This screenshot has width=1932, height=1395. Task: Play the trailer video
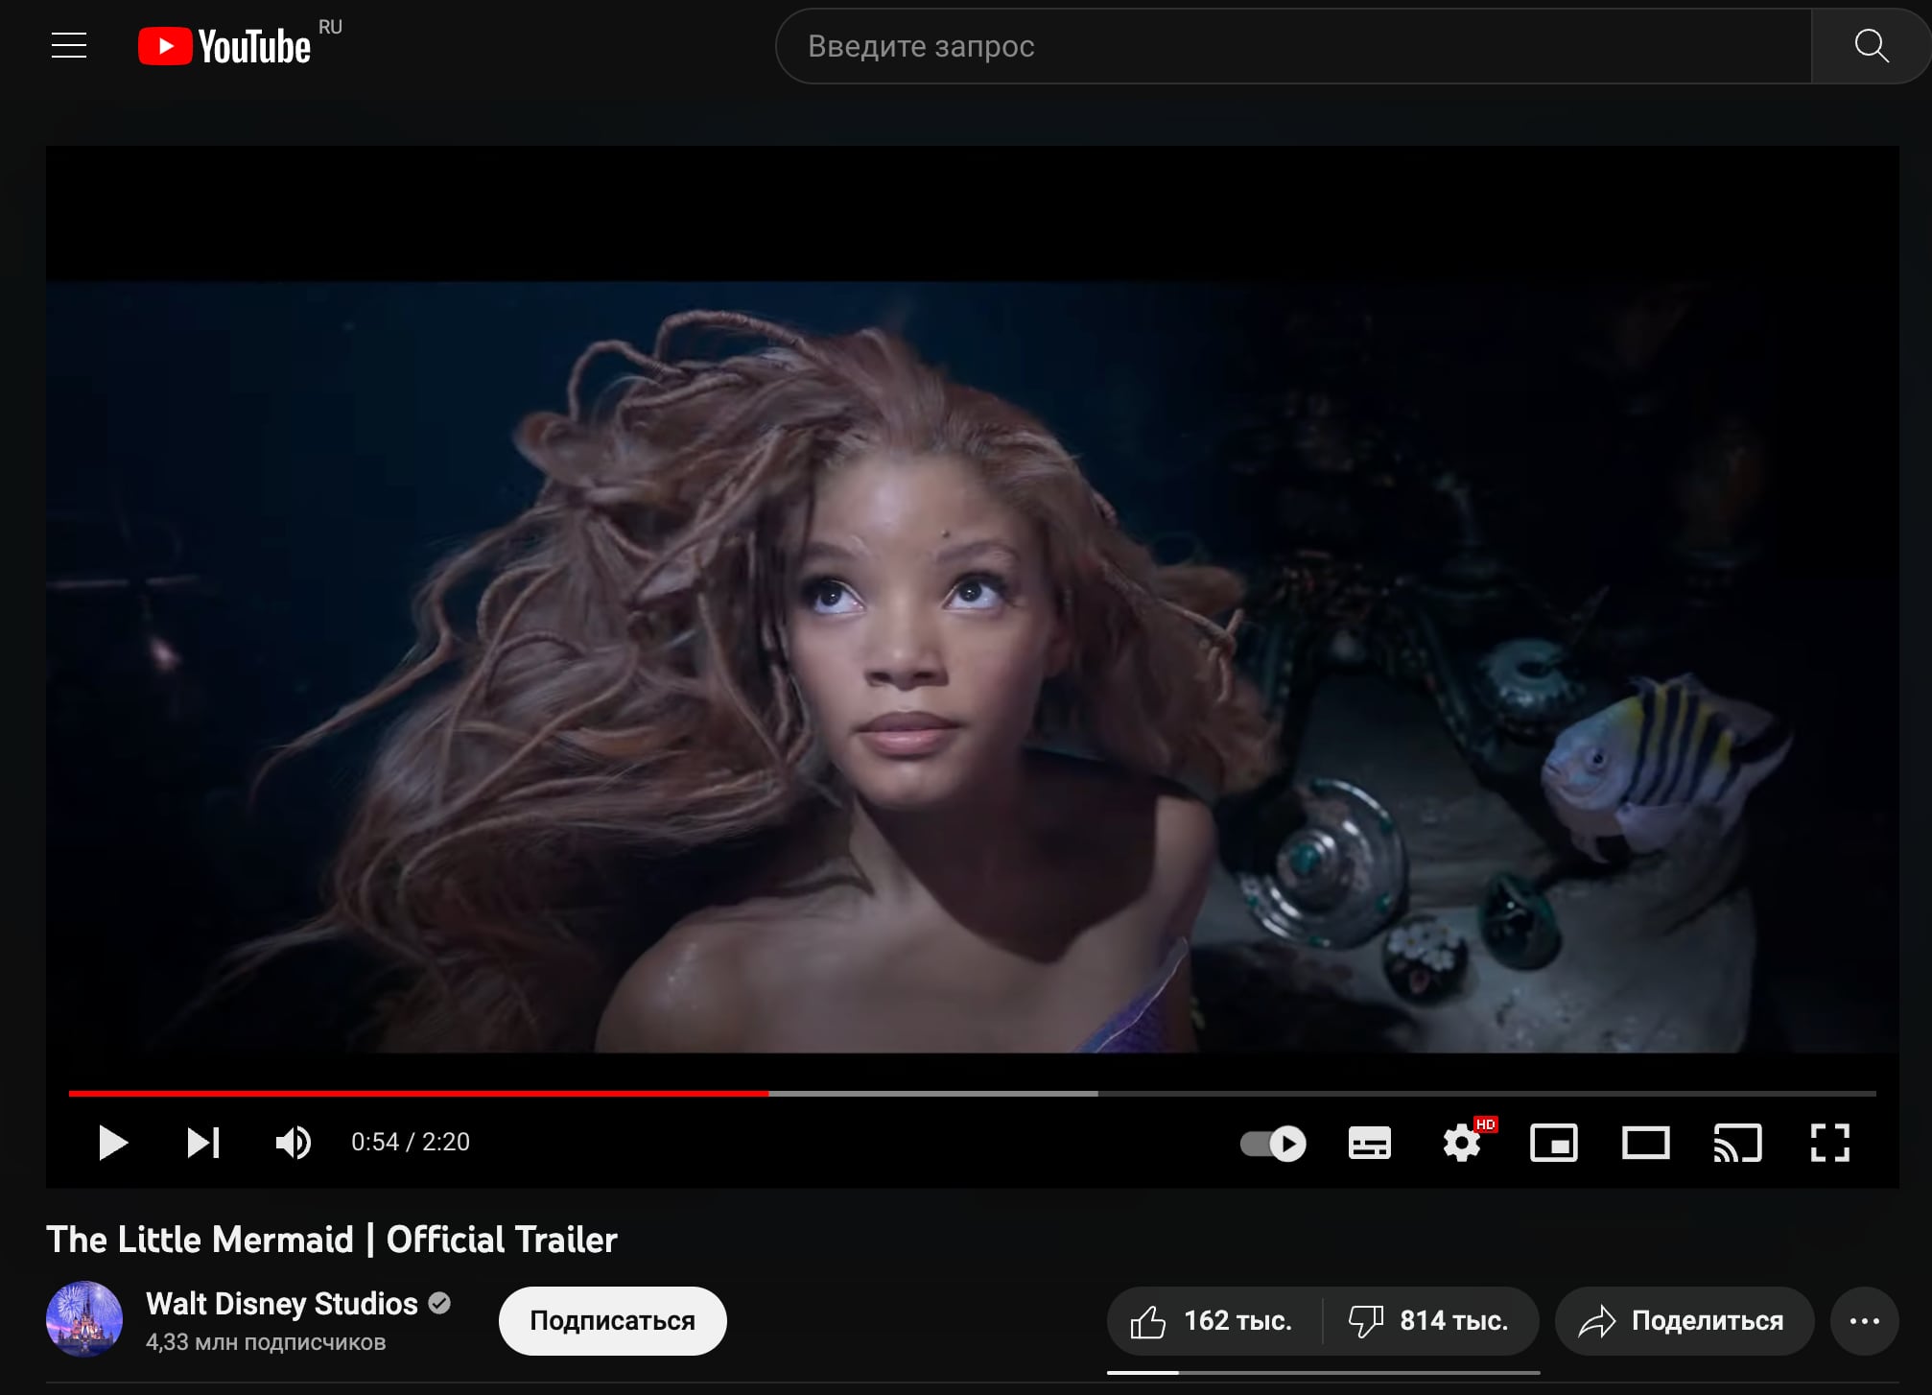coord(112,1143)
